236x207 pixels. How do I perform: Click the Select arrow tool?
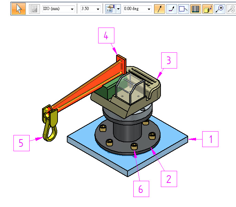[x=19, y=9]
